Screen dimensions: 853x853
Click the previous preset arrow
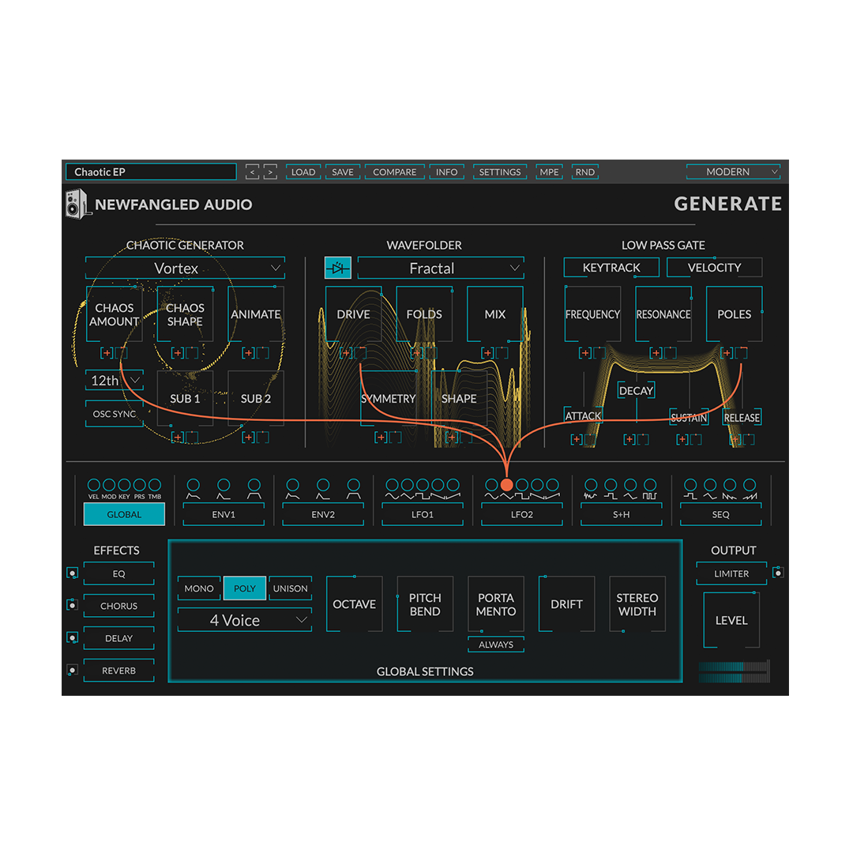252,172
